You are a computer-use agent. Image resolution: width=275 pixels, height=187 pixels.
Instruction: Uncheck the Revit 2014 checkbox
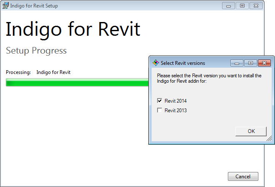click(160, 101)
